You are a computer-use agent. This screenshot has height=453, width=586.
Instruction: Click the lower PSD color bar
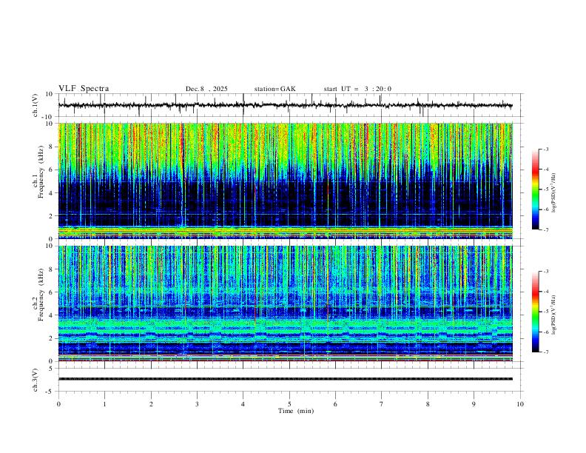point(536,312)
